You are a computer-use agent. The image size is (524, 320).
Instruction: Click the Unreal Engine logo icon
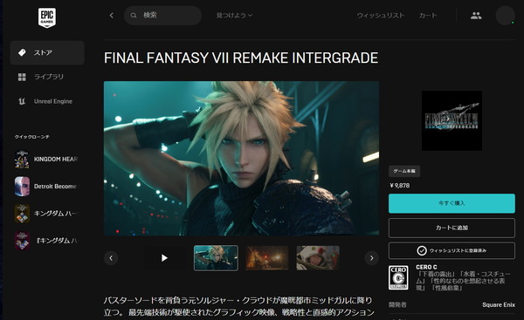point(22,101)
